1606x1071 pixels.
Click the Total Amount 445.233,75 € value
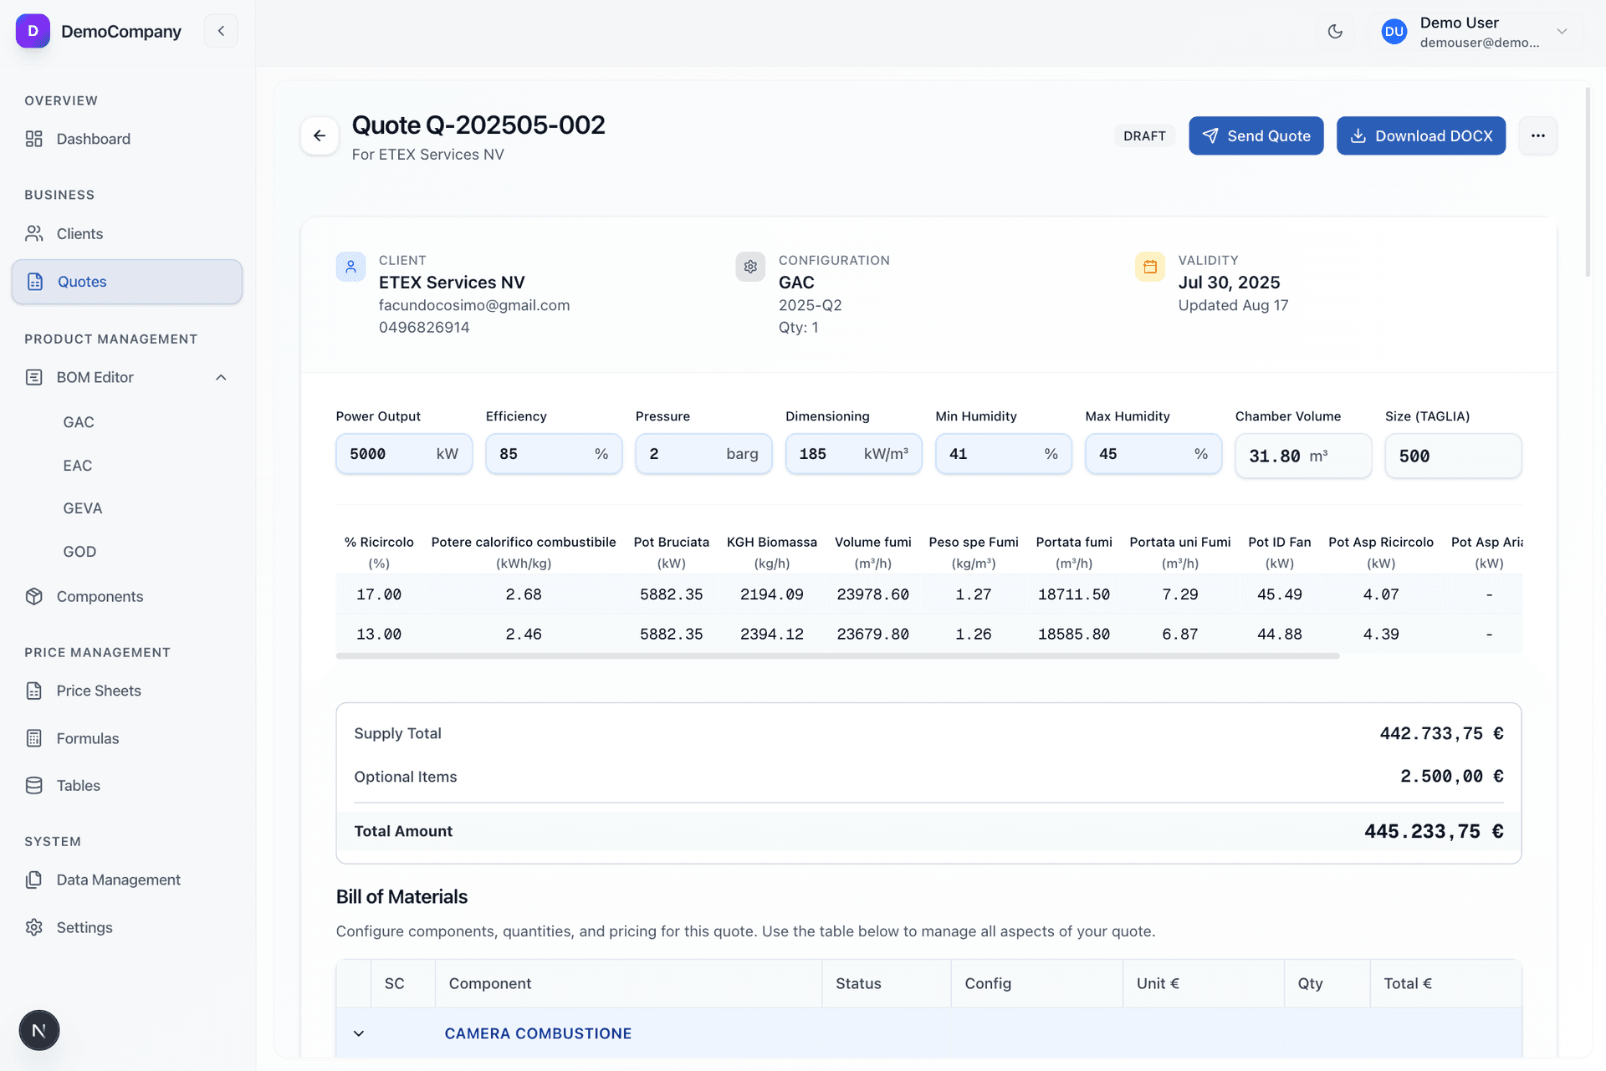coord(1434,831)
